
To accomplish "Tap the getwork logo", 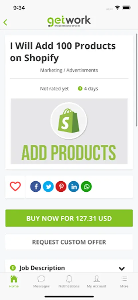I will [x=69, y=21].
